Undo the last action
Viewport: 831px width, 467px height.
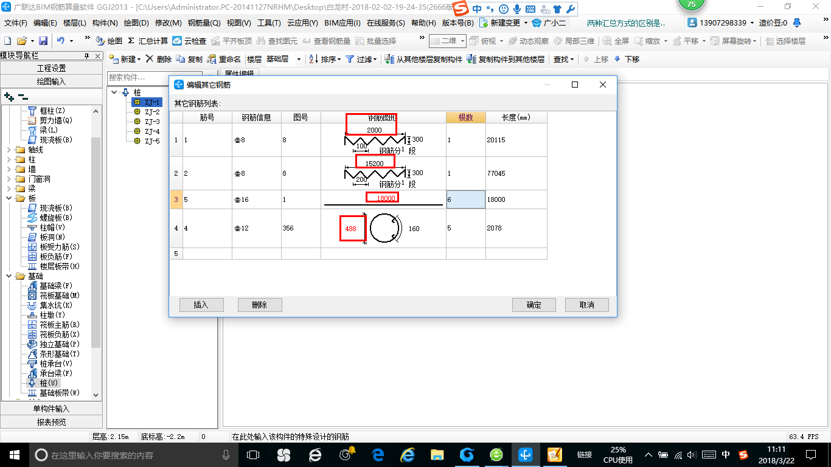(61, 41)
